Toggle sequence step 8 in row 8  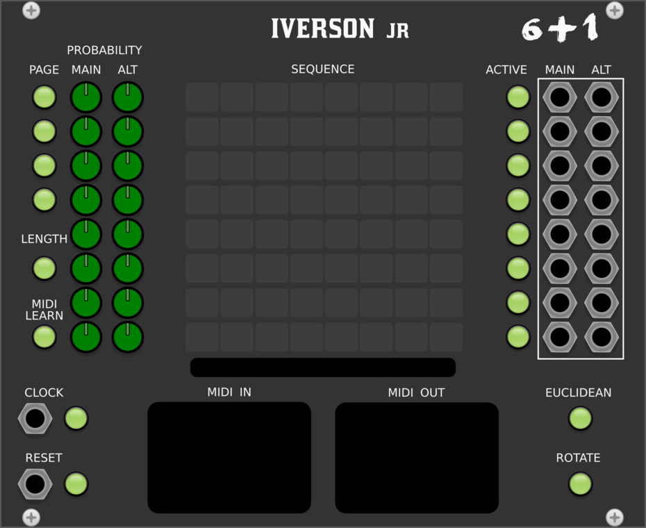click(x=446, y=337)
